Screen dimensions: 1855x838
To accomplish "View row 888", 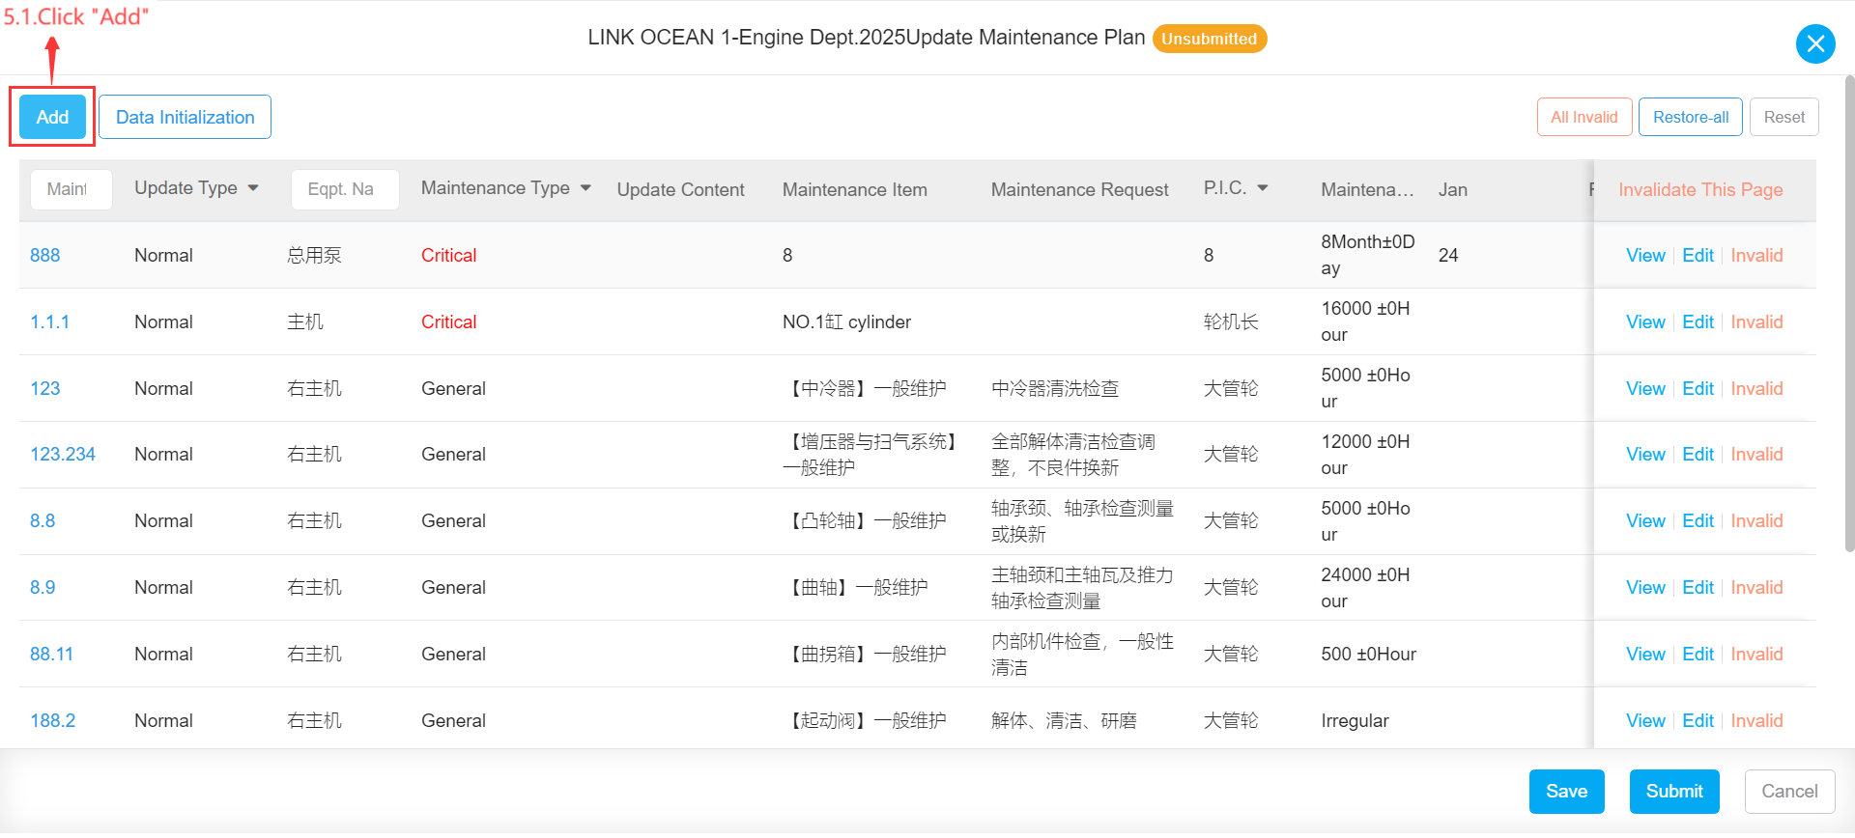I will (1645, 256).
